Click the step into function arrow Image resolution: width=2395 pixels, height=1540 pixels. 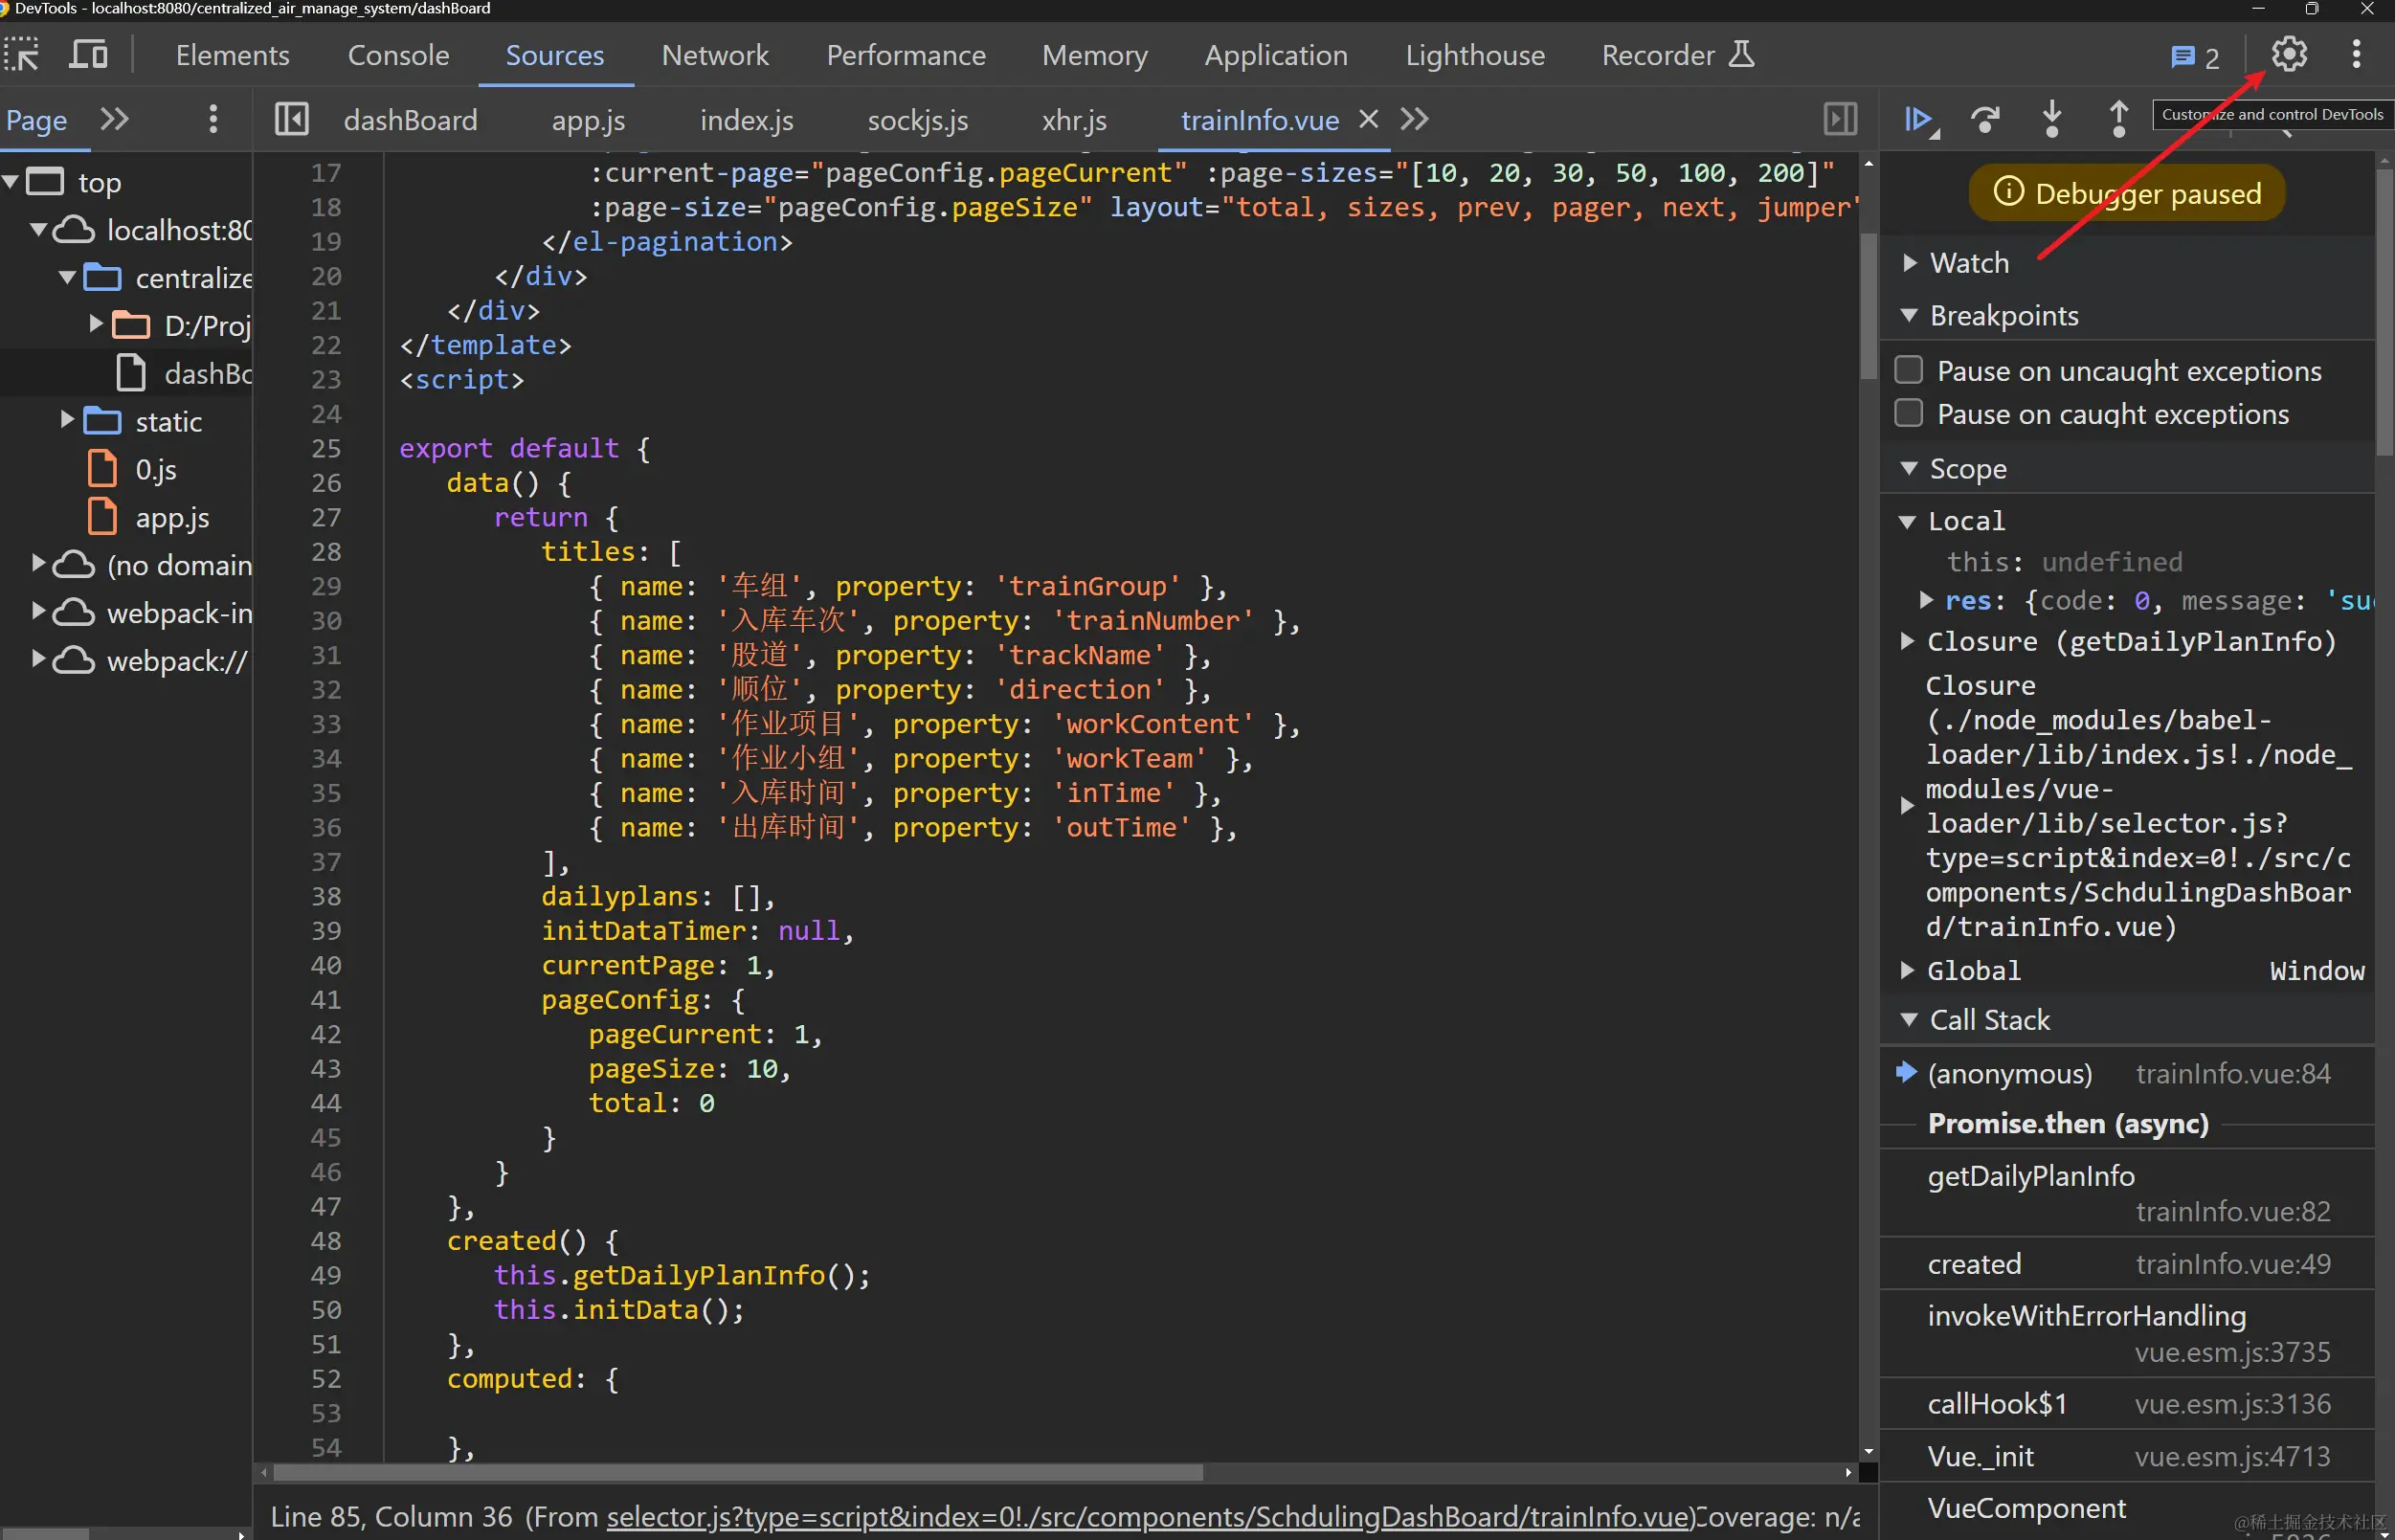[2052, 120]
